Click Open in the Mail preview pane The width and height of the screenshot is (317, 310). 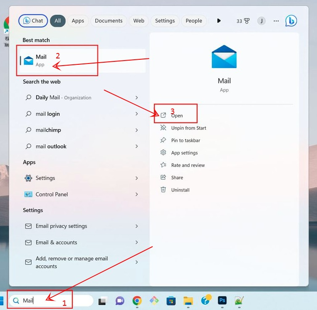coord(177,116)
